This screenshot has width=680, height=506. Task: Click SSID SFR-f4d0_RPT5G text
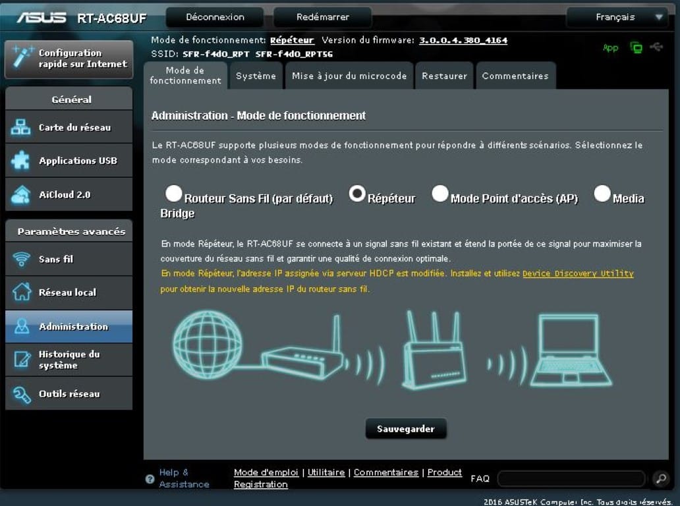coord(294,54)
